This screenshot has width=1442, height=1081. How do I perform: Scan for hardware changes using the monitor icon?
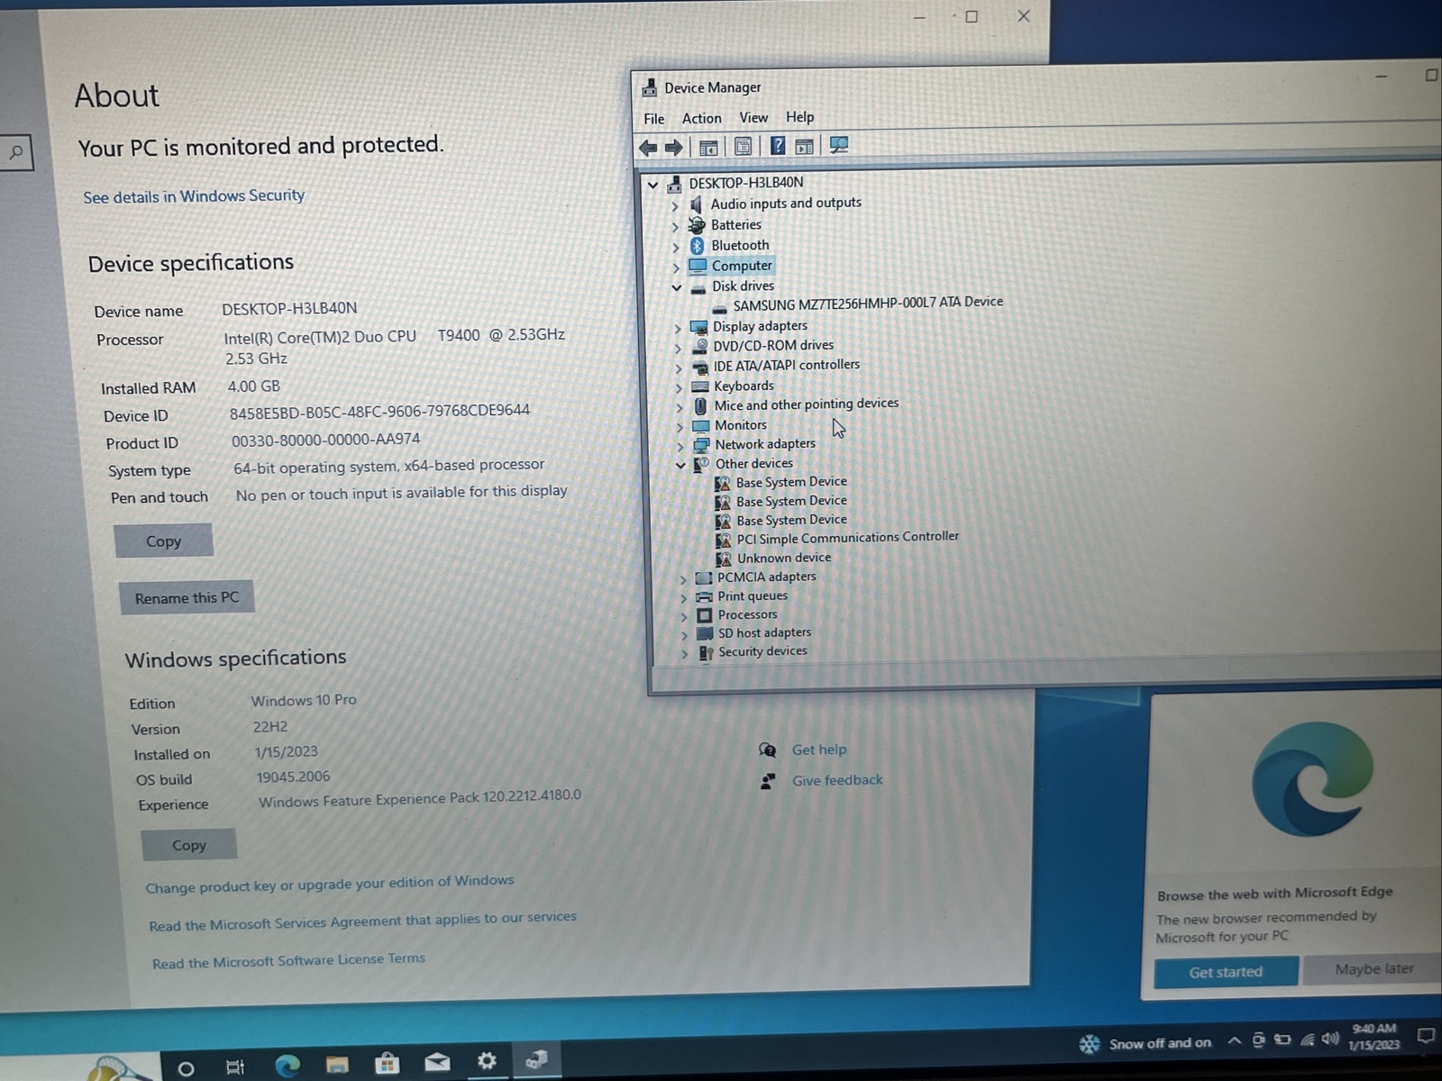(839, 145)
